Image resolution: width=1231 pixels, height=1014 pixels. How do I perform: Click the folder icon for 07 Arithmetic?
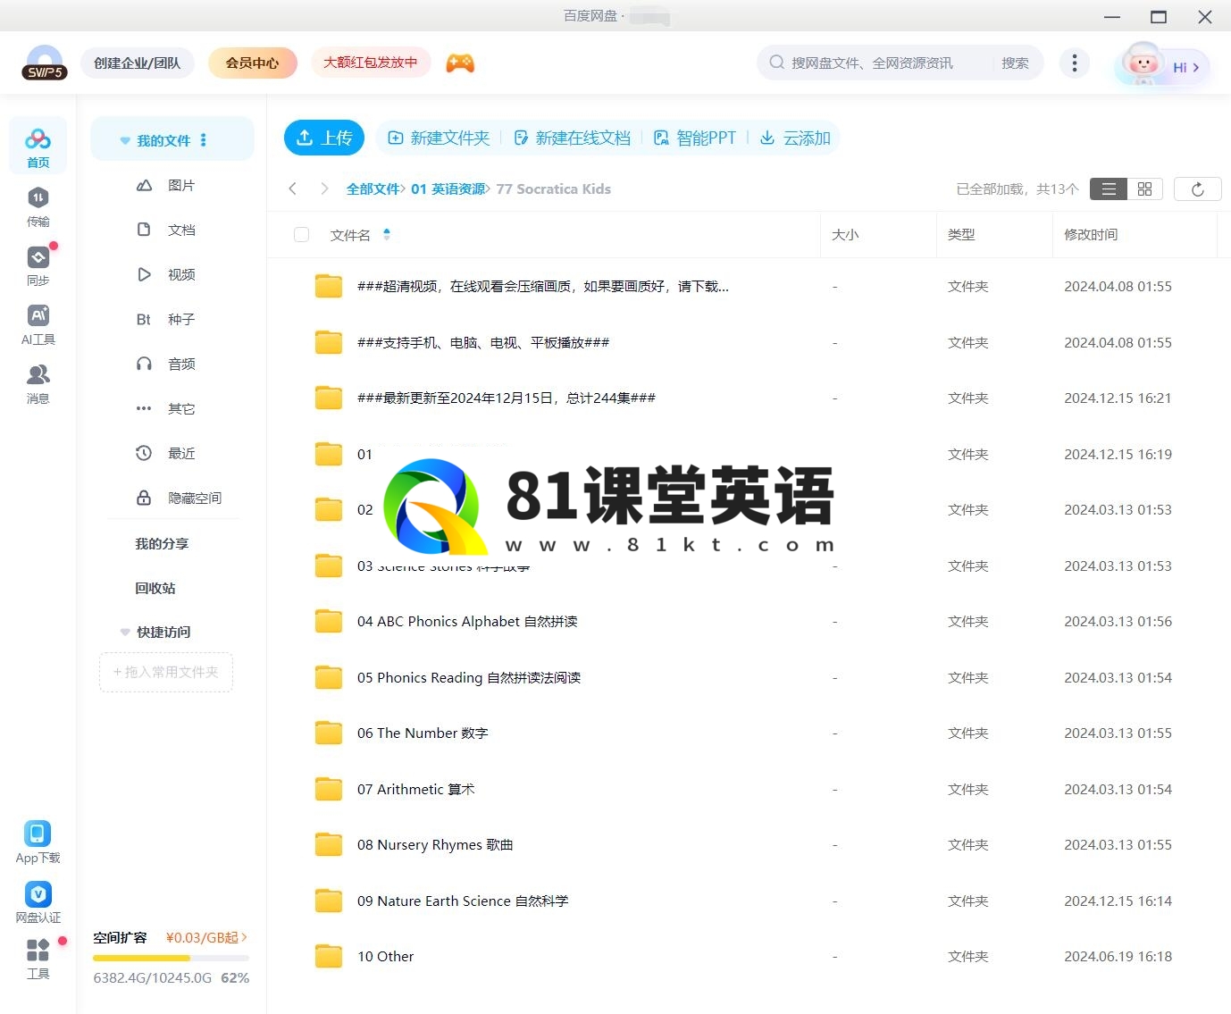coord(329,789)
